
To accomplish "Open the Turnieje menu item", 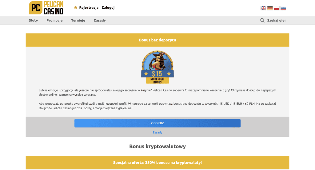I will coord(78,20).
